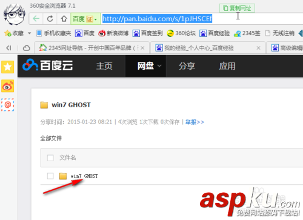Open the 应用 menu item
The width and height of the screenshot is (303, 220).
click(x=227, y=66)
